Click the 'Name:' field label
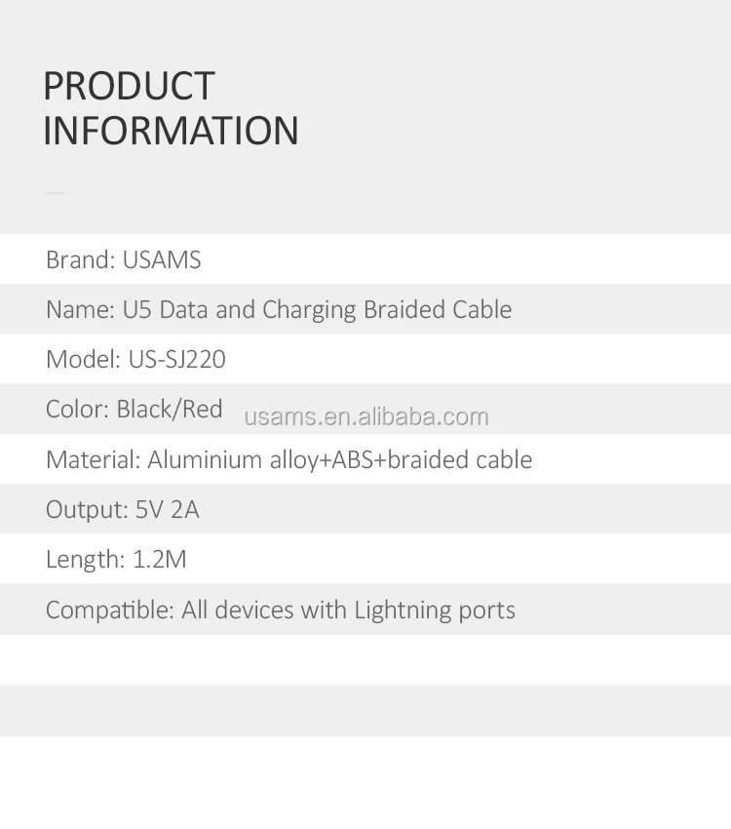This screenshot has height=829, width=731. click(x=80, y=310)
